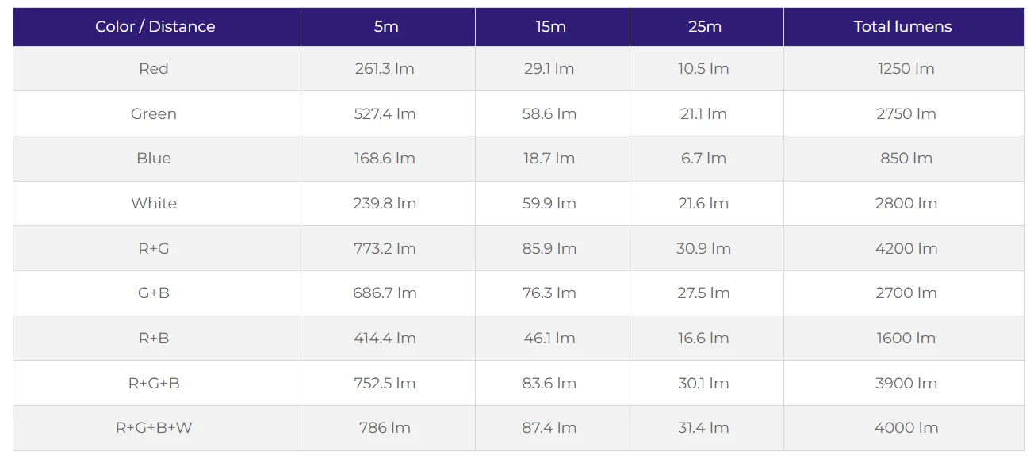1030x459 pixels.
Task: Click the Total lumens column header
Action: [902, 26]
